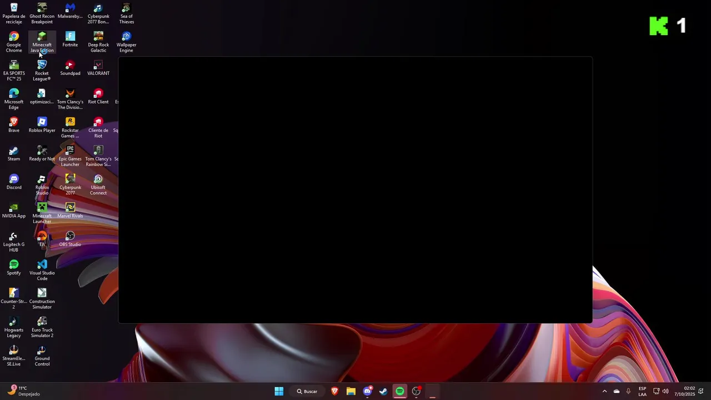Click the Buscar search box in taskbar
Screen dimensions: 711x400
point(307,391)
